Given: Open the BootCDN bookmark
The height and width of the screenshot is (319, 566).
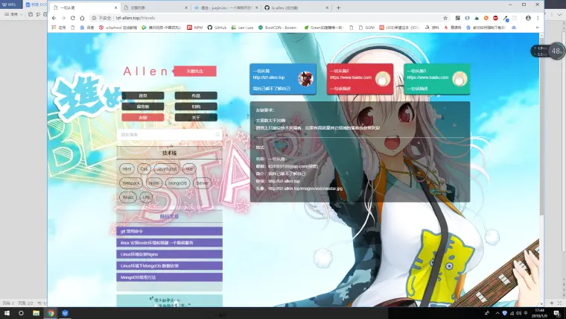Looking at the screenshot, I should [x=278, y=28].
